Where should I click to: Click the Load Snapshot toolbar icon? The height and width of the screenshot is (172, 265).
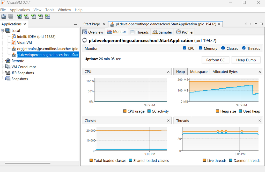tap(4, 16)
